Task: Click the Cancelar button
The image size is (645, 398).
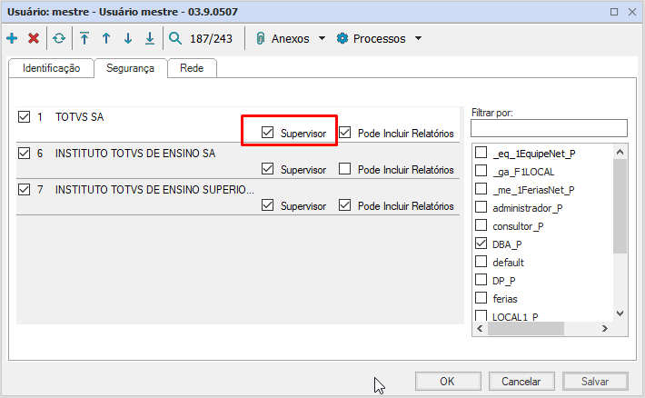Action: (x=521, y=382)
